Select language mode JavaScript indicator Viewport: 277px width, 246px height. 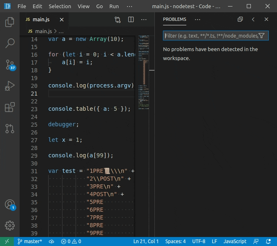coord(235,242)
